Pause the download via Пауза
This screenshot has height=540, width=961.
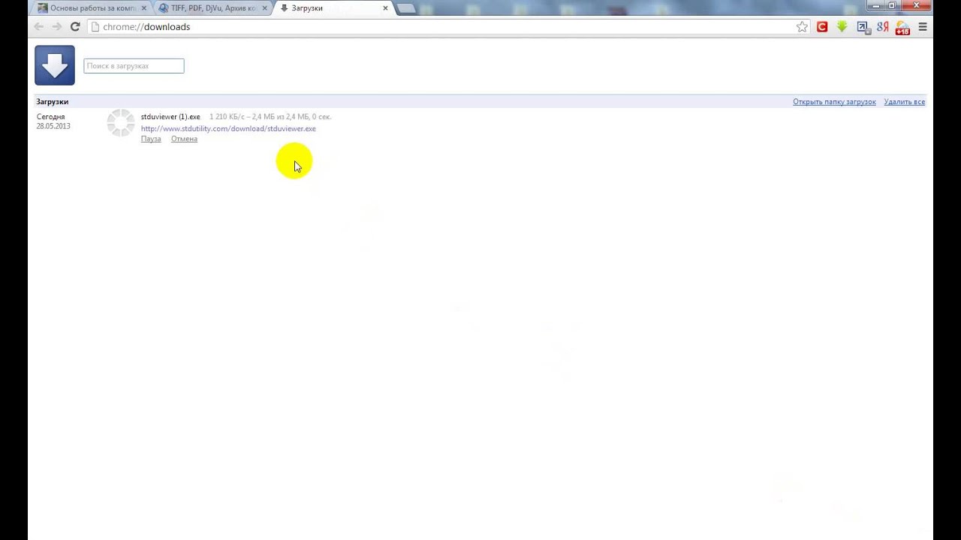[x=151, y=139]
